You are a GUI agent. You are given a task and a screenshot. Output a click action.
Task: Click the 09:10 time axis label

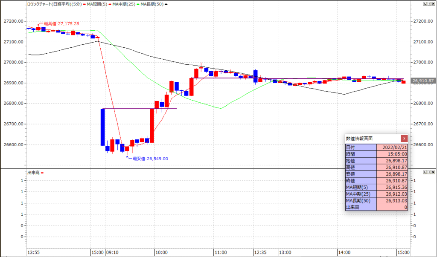112,253
